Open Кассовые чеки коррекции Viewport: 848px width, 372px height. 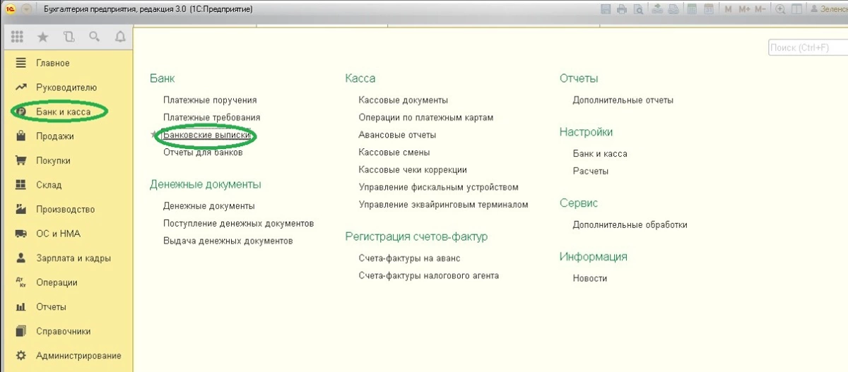click(413, 169)
